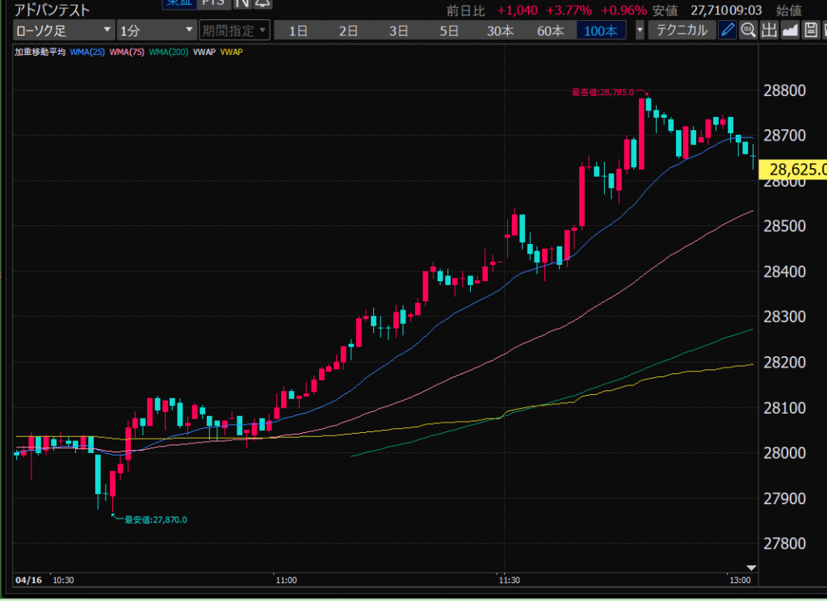Click the small triangle at chart bottom-right
The height and width of the screenshot is (601, 827).
tap(751, 567)
